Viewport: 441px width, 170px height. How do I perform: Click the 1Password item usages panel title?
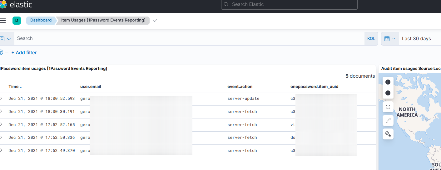click(53, 68)
